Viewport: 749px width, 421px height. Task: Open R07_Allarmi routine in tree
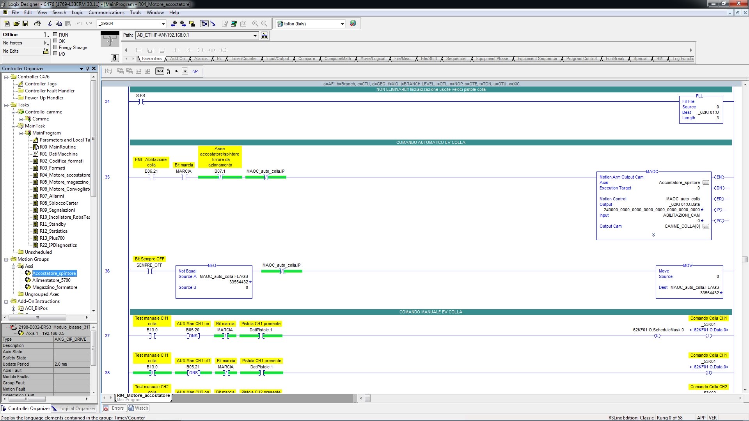(51, 196)
